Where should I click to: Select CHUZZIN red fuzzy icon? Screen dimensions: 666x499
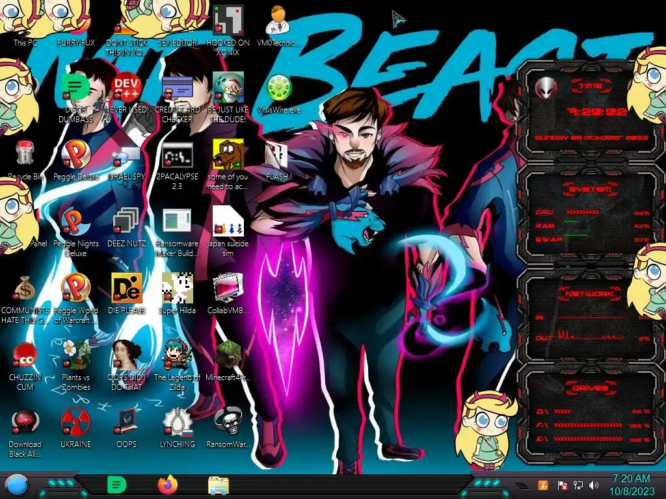coord(25,355)
